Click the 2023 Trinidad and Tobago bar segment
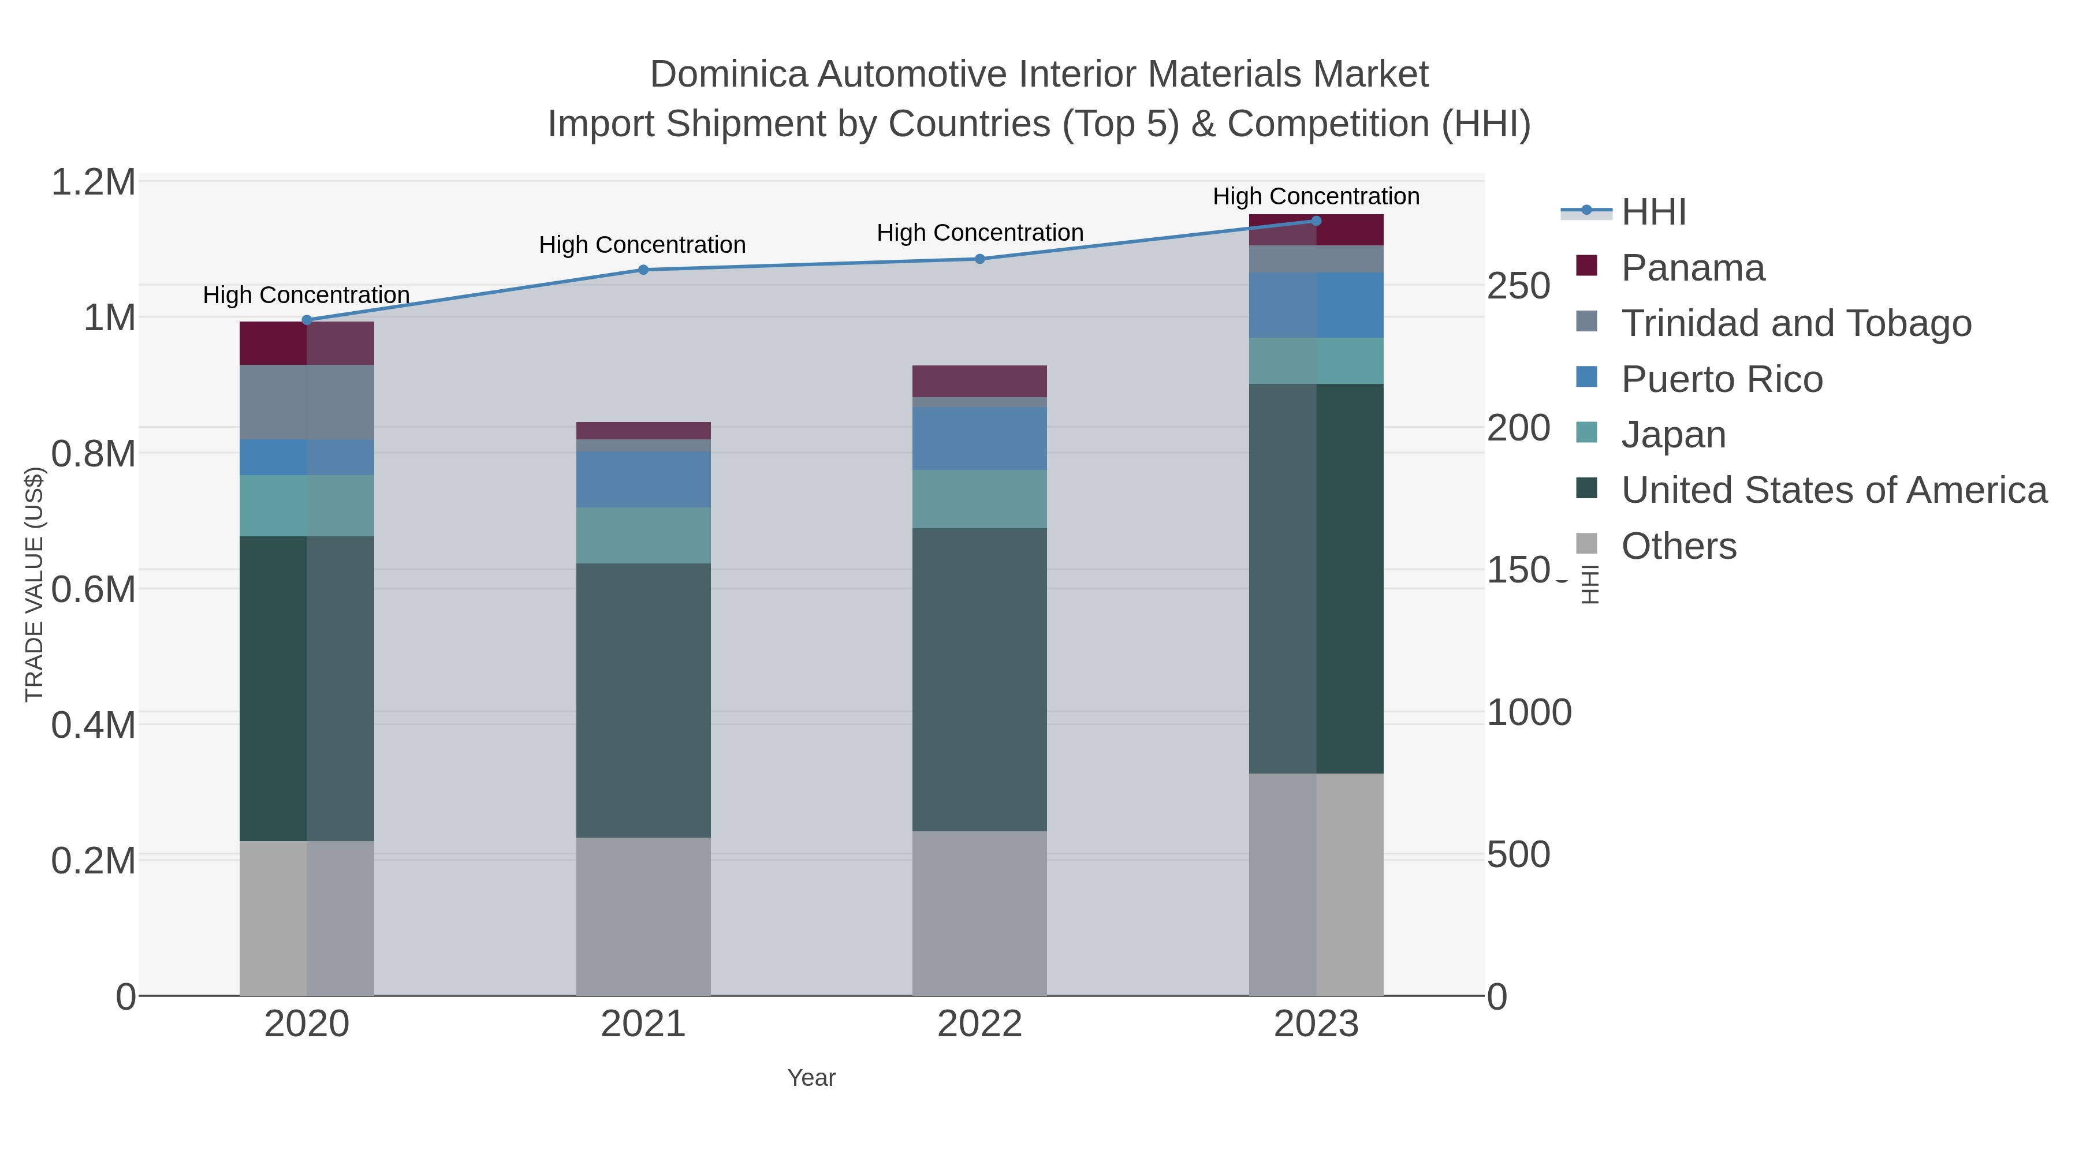Image resolution: width=2079 pixels, height=1169 pixels. (1316, 259)
